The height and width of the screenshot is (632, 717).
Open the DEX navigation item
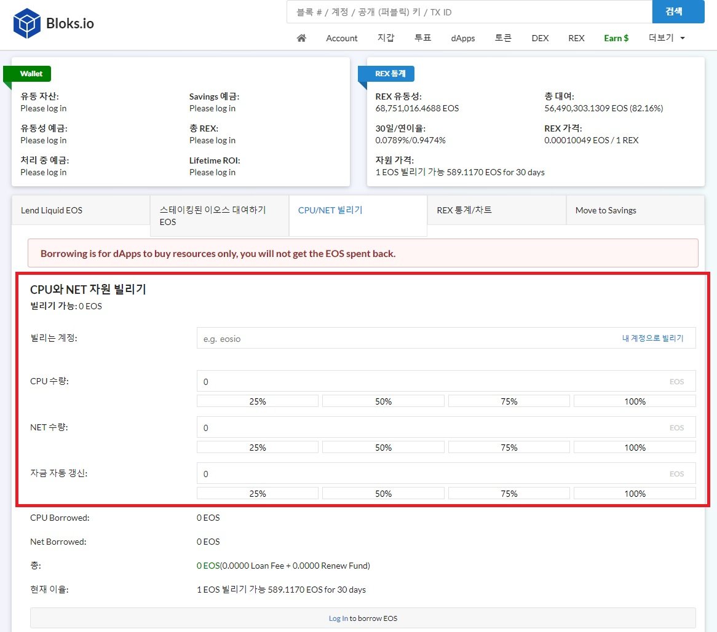coord(540,38)
